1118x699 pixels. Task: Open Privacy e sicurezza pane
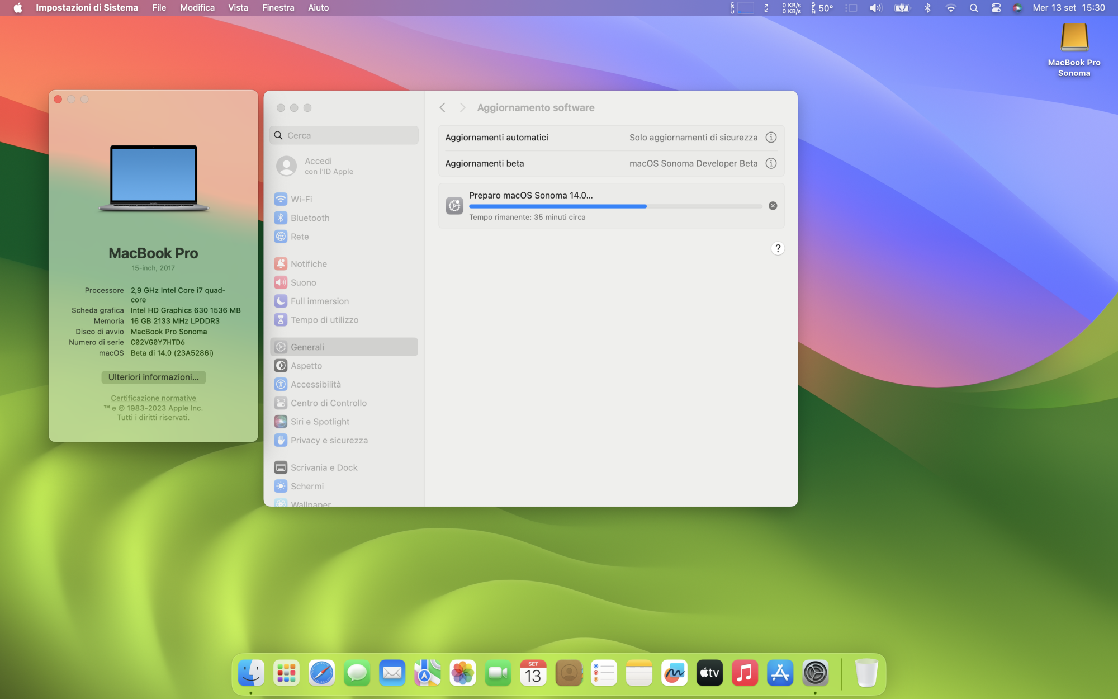329,441
